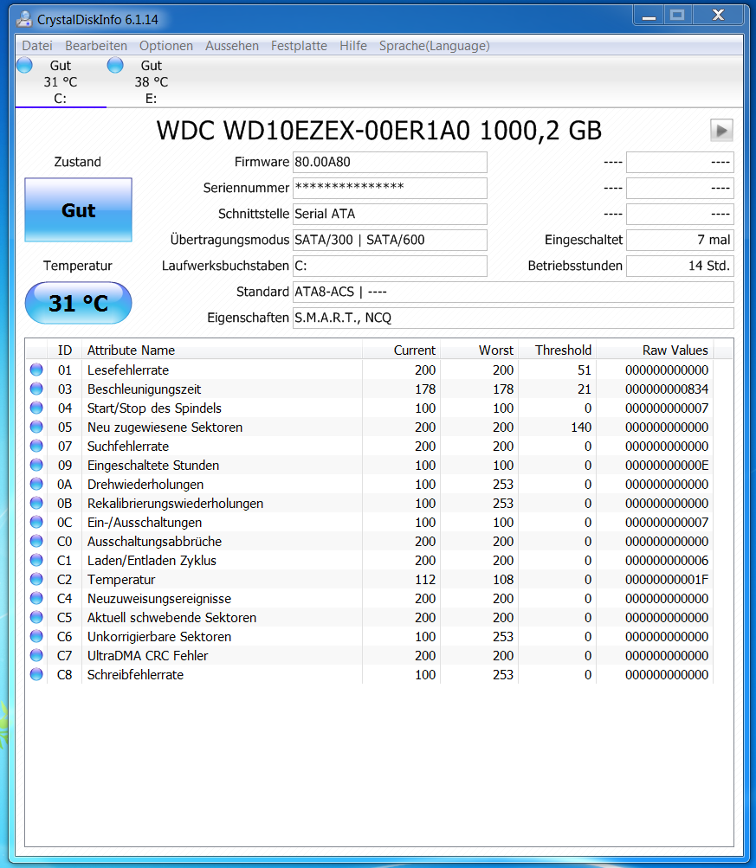Click status orb for Eingeschaltete Stunden row

36,465
